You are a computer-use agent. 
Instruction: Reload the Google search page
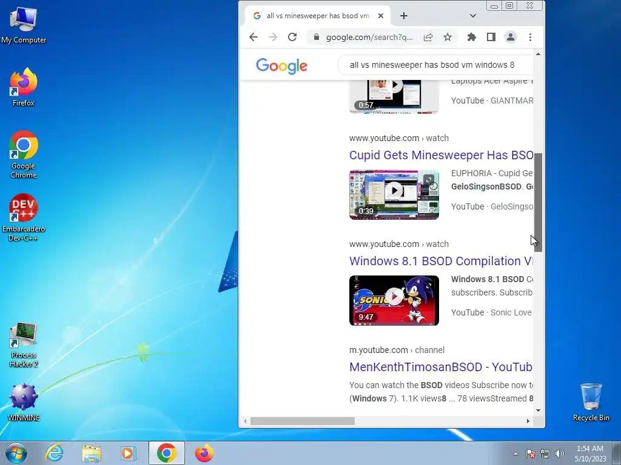point(292,37)
